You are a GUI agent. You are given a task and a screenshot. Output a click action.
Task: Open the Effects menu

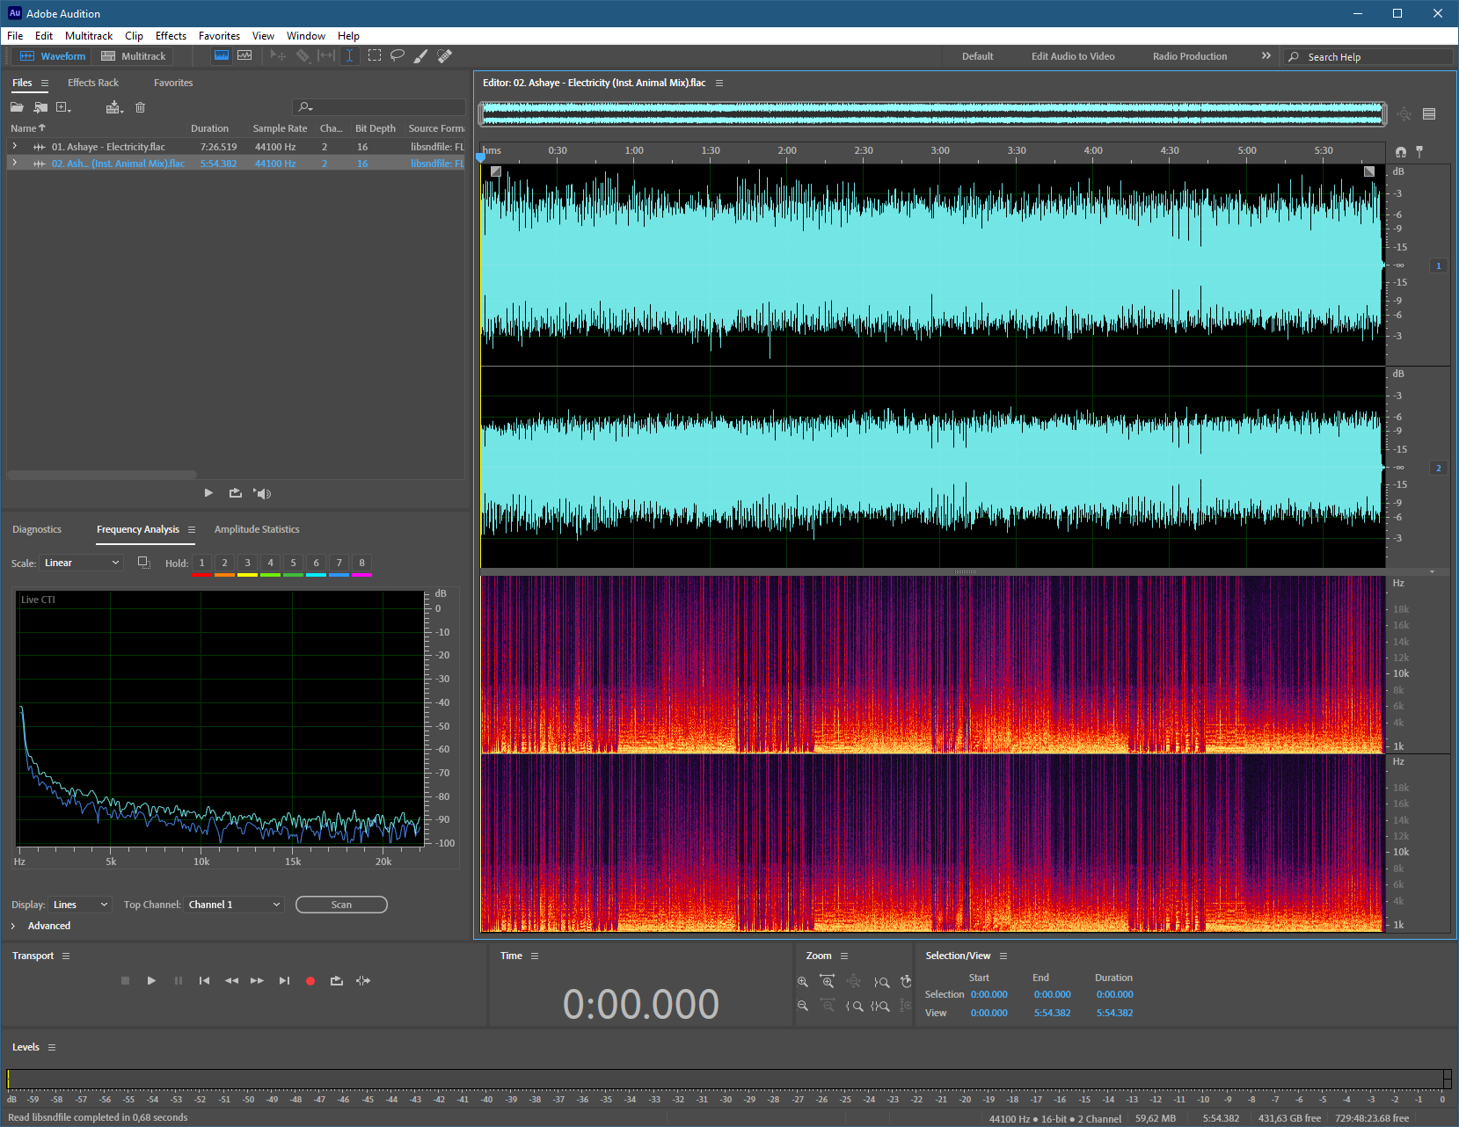pyautogui.click(x=171, y=36)
